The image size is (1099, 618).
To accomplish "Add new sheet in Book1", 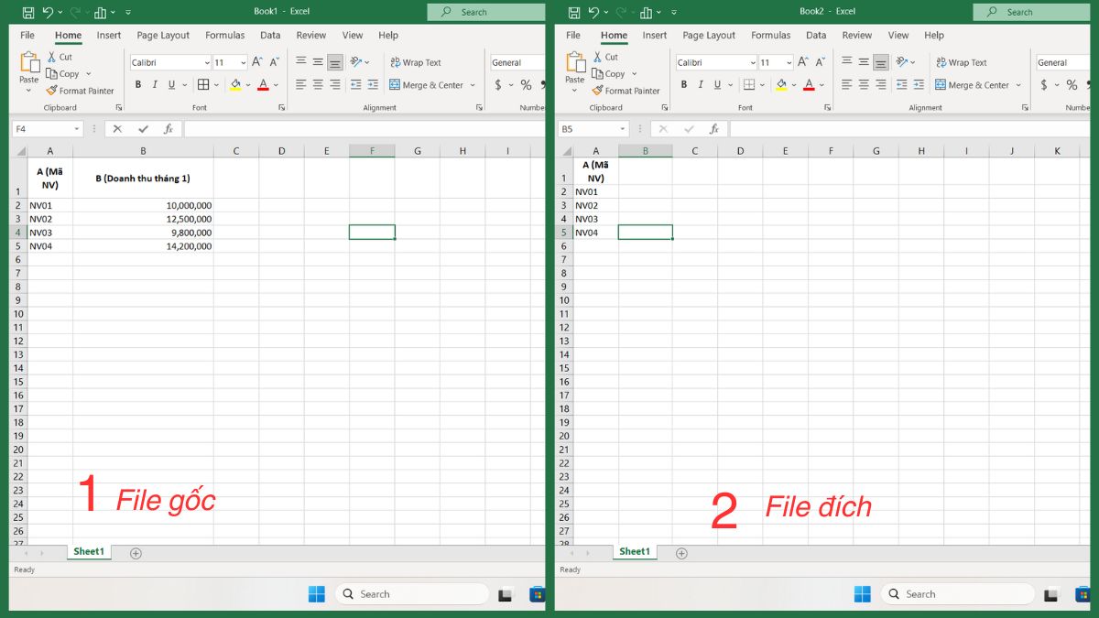I will coord(136,553).
